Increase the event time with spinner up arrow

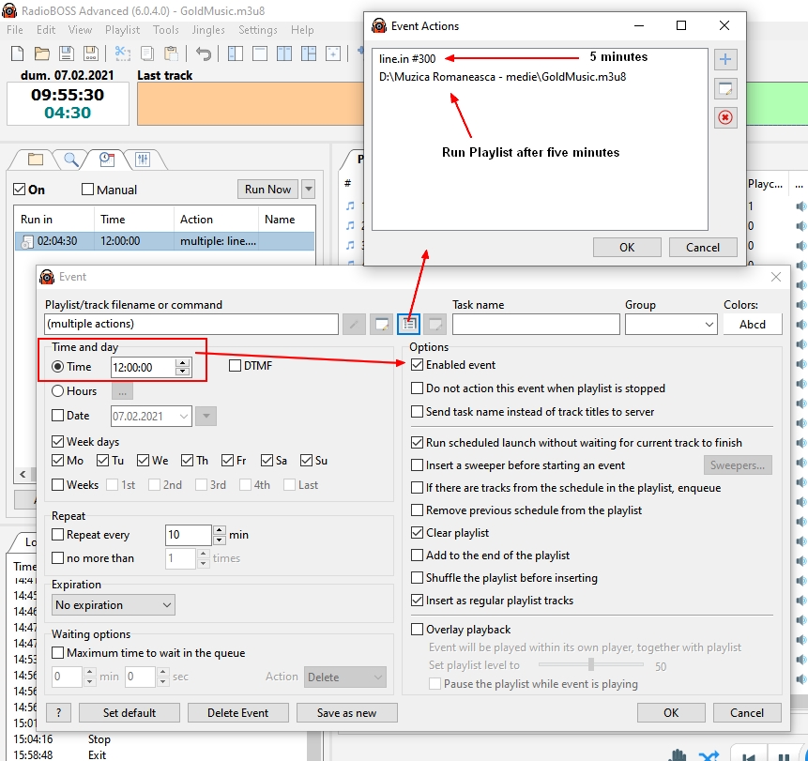[x=182, y=363]
